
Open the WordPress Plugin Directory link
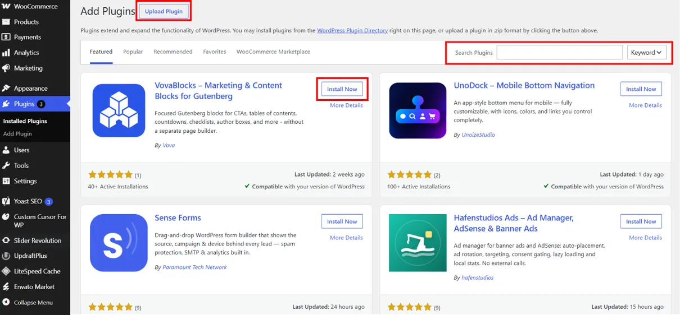click(352, 30)
